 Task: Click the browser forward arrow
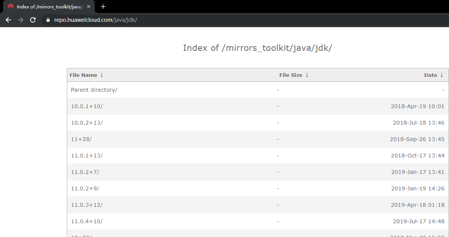click(21, 20)
